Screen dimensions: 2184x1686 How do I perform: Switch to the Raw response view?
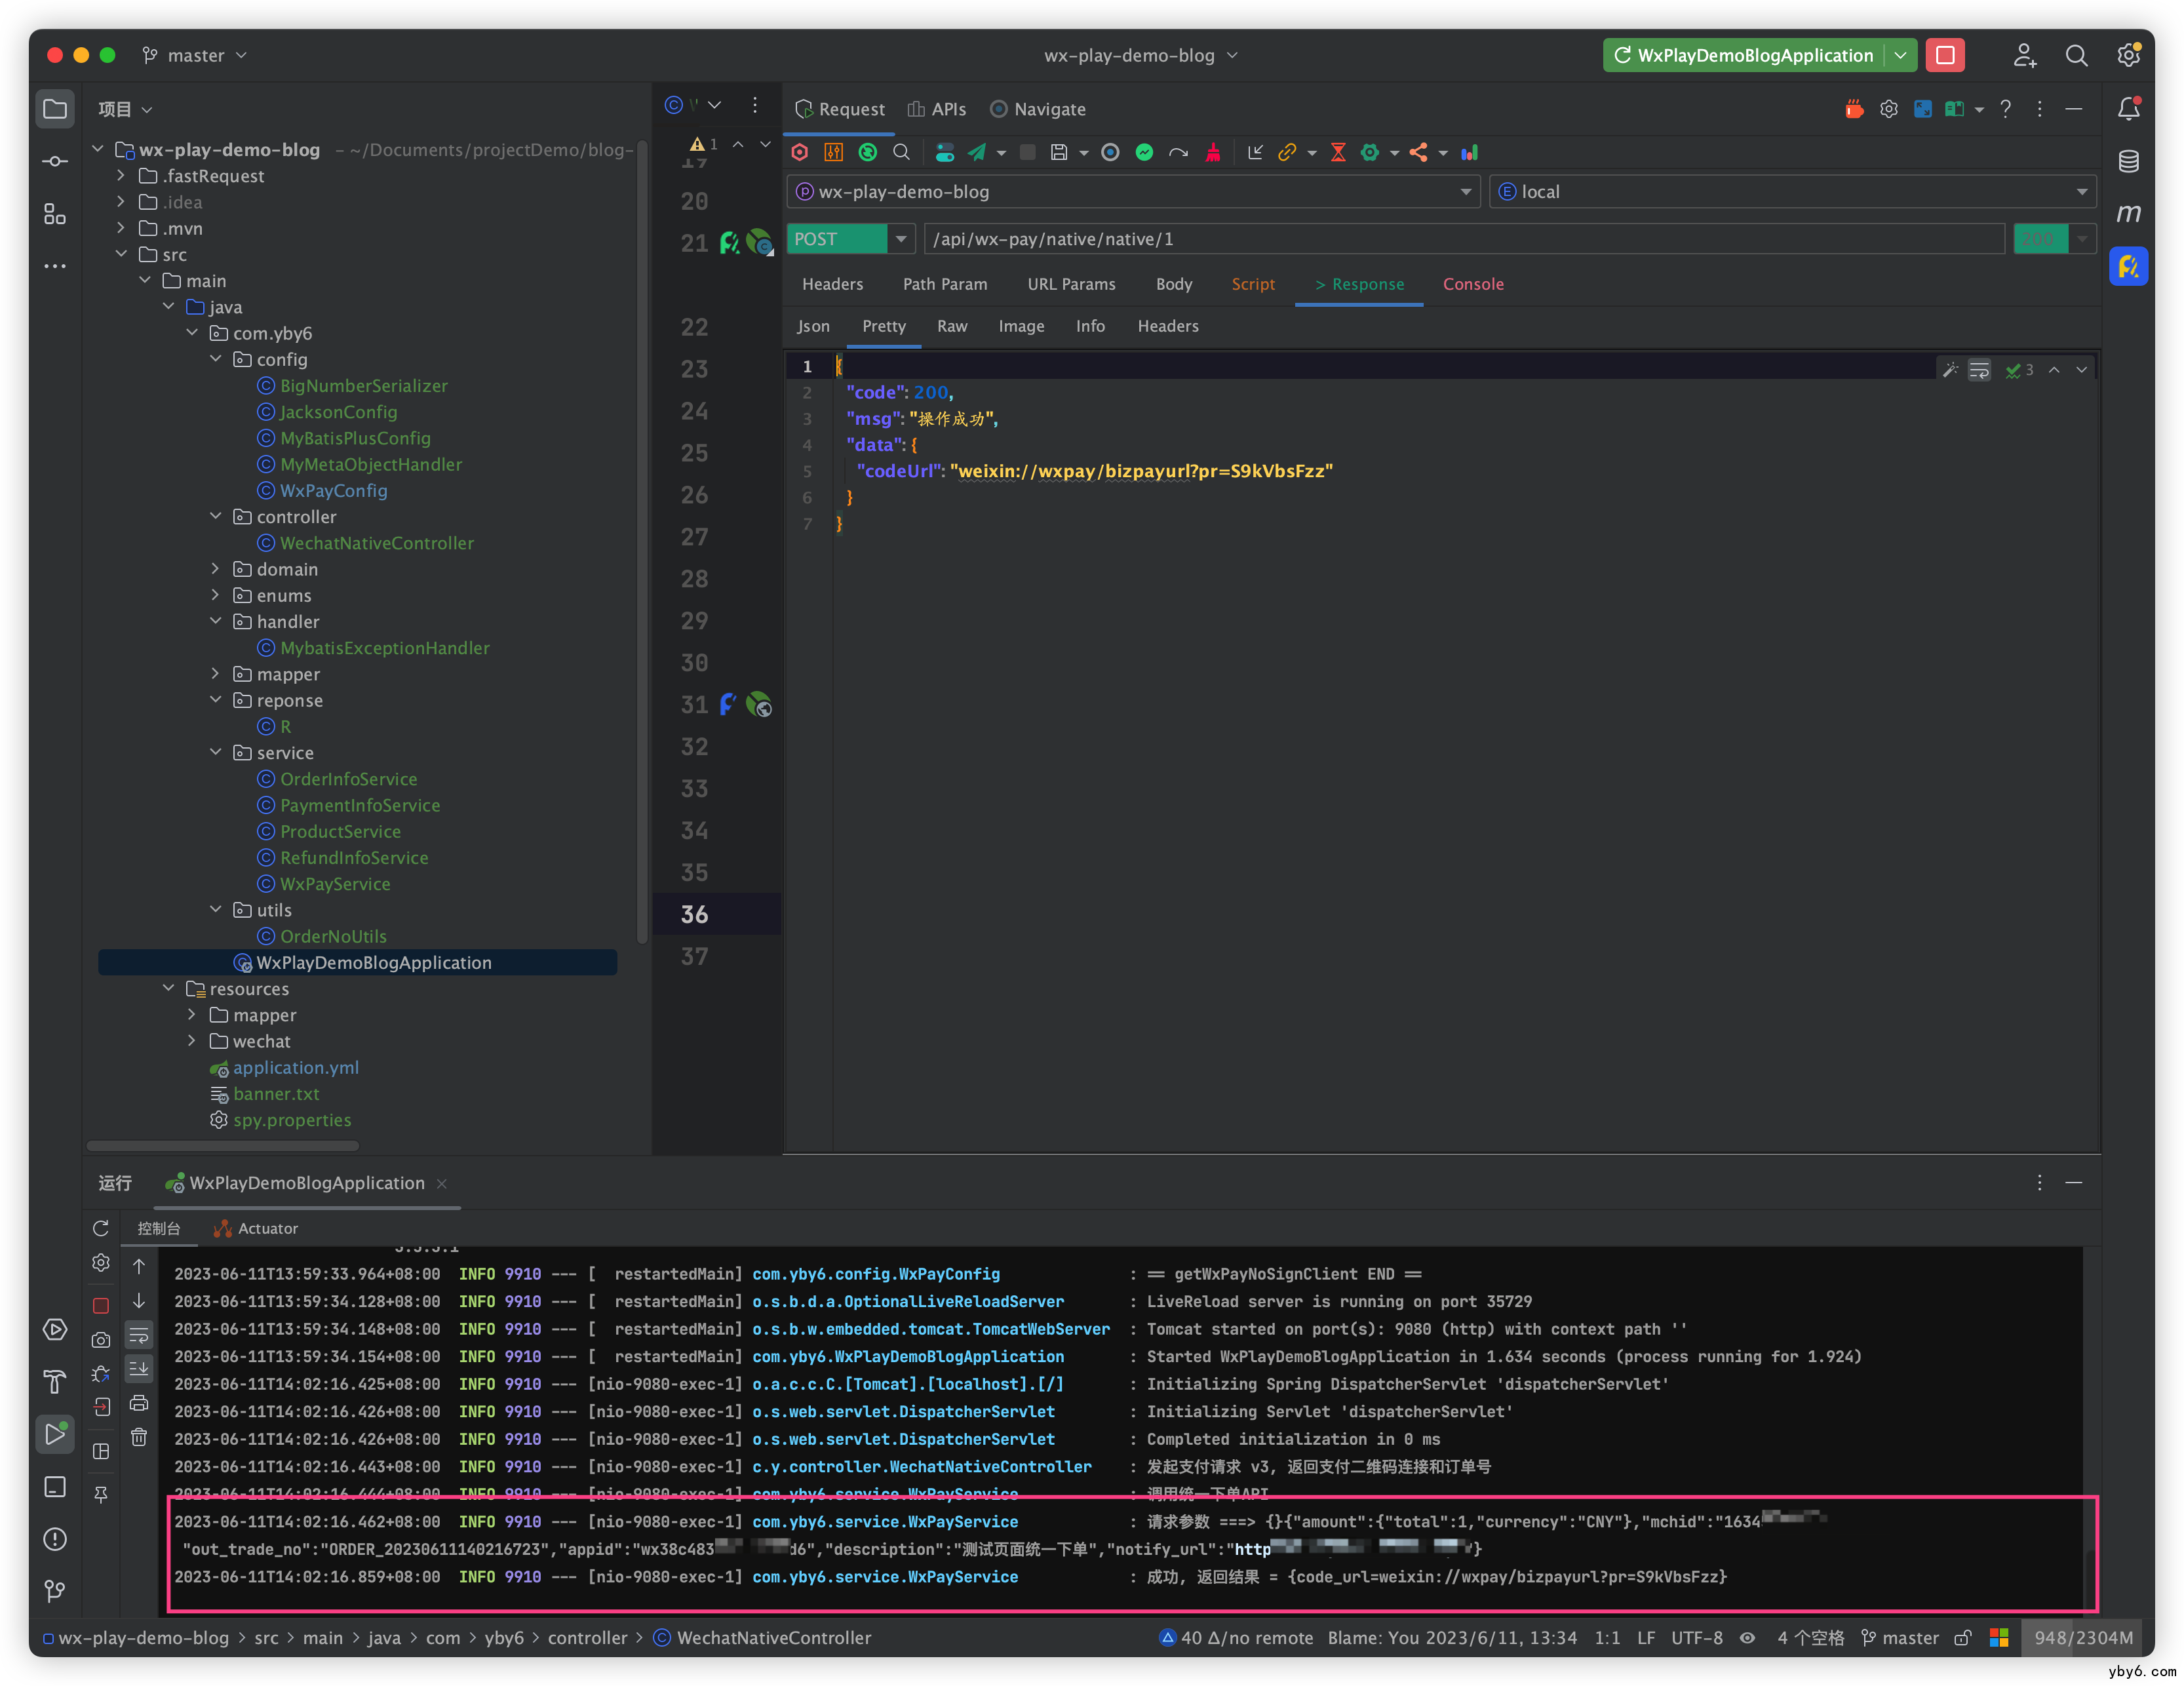952,326
